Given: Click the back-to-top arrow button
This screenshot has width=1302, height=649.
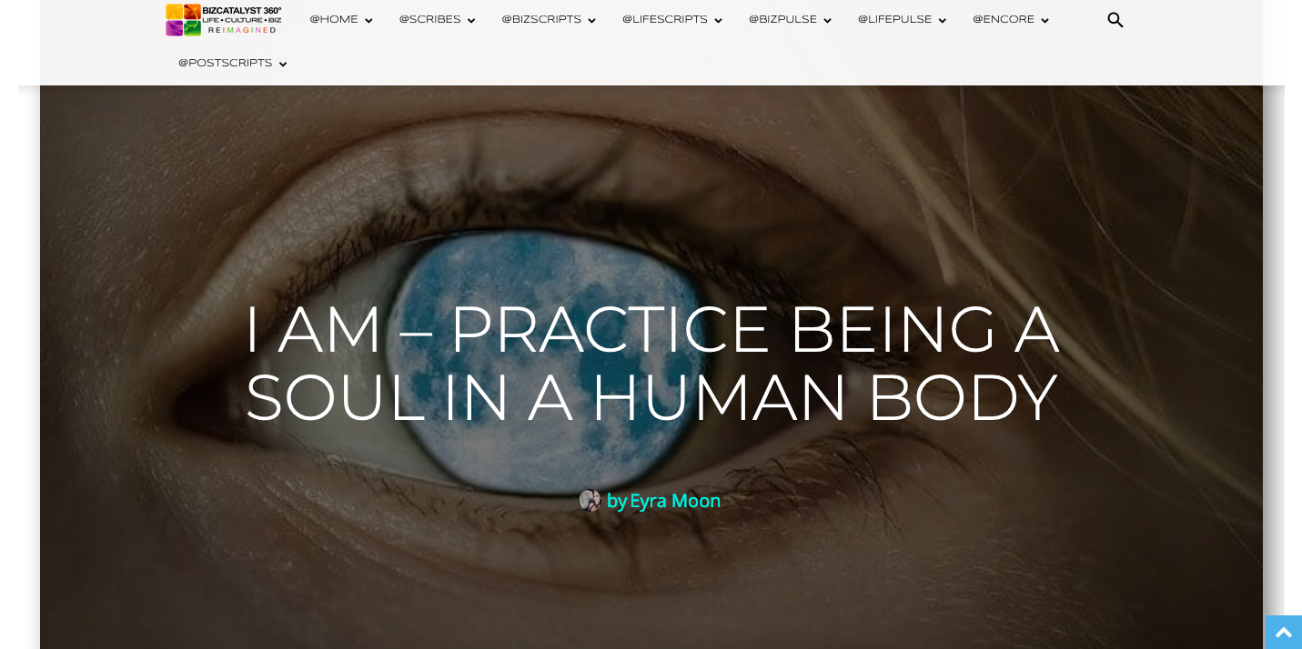Looking at the screenshot, I should [1284, 633].
